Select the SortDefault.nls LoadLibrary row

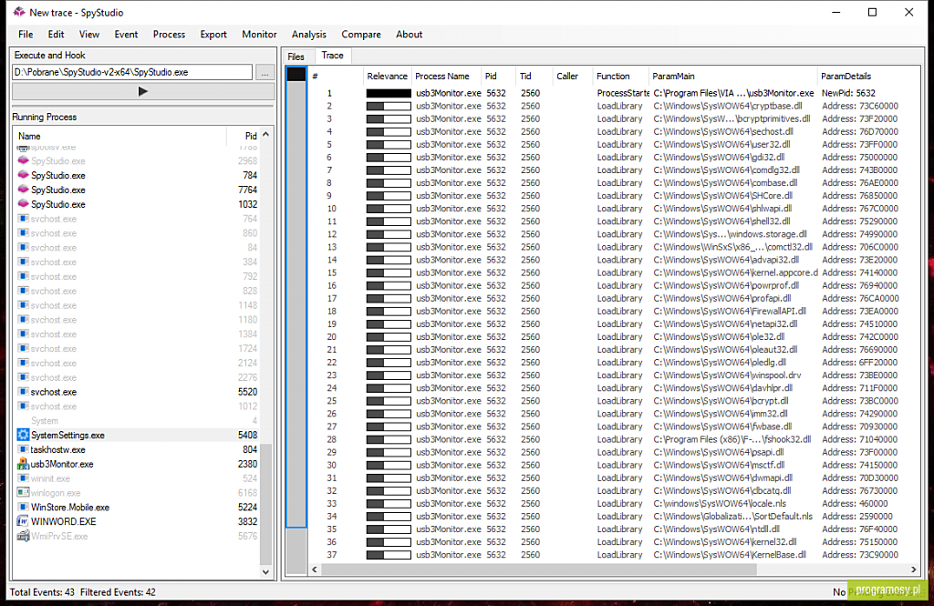pos(614,516)
